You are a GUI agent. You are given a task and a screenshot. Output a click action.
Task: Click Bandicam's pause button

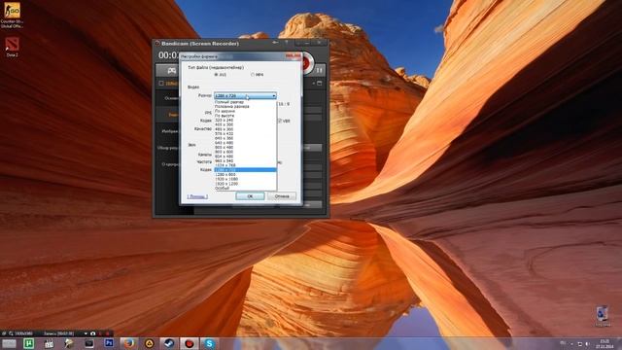(320, 71)
